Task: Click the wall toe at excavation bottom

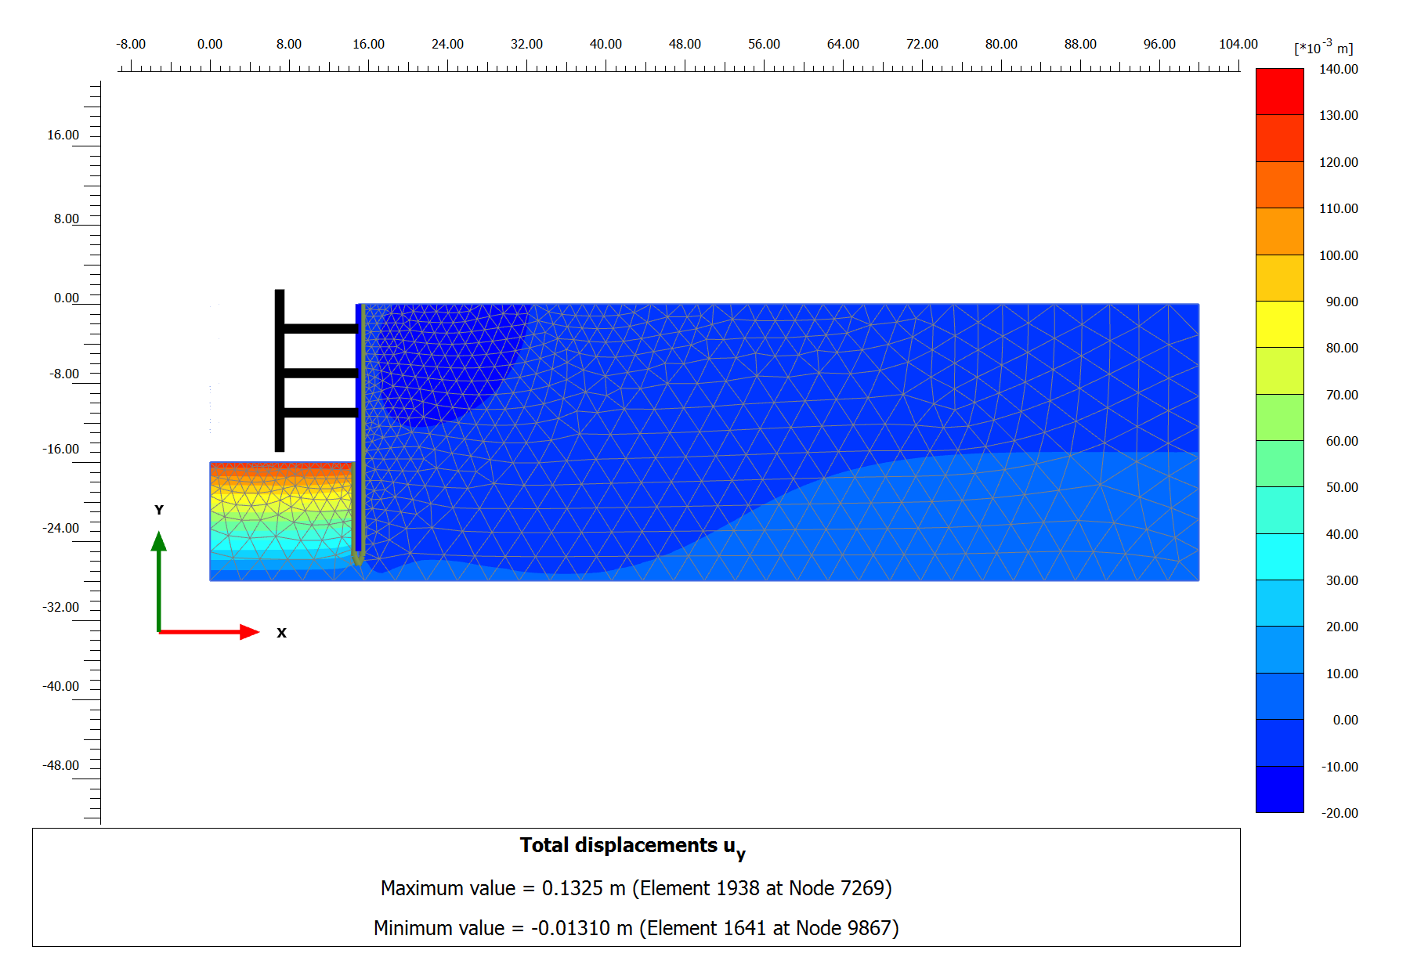Action: coord(359,558)
